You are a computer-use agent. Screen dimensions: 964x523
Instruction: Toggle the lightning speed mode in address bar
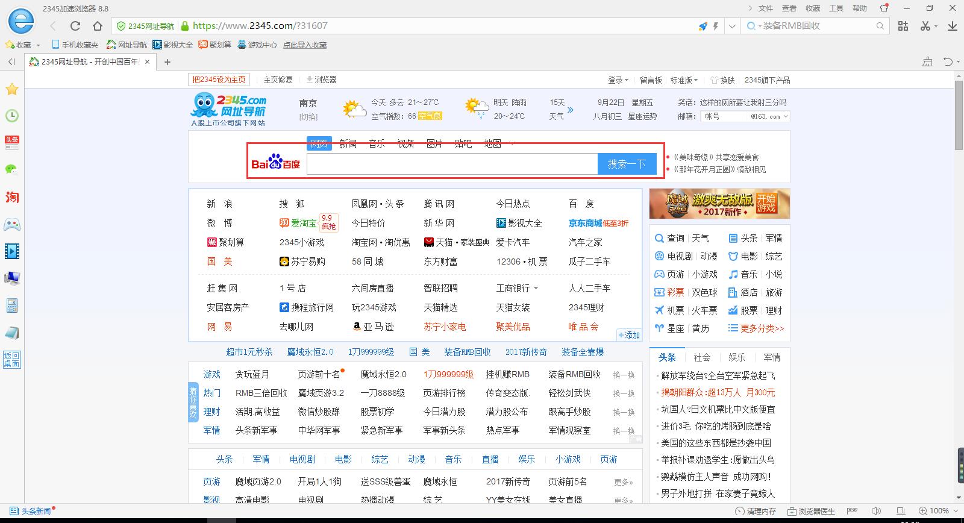(716, 26)
